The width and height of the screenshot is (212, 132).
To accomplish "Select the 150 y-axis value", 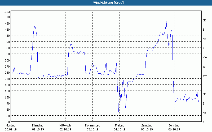I will click(7, 91).
